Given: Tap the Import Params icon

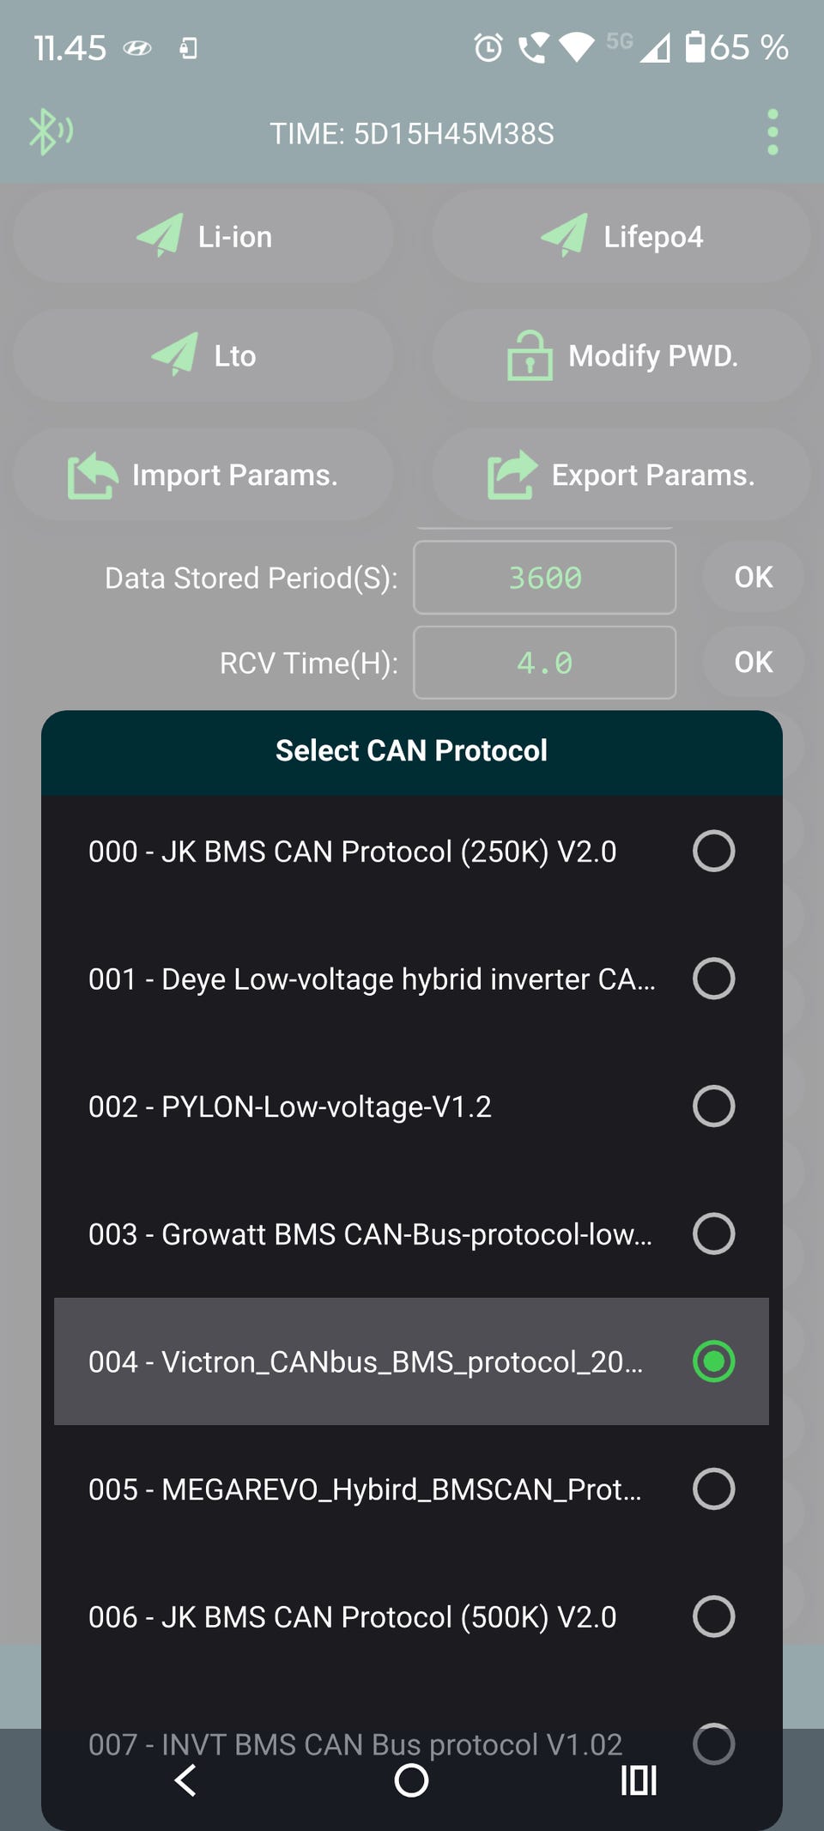Looking at the screenshot, I should click(92, 475).
